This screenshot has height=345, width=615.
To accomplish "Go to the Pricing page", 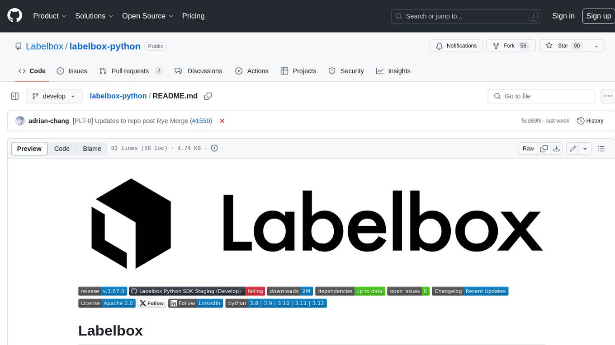I will (194, 16).
